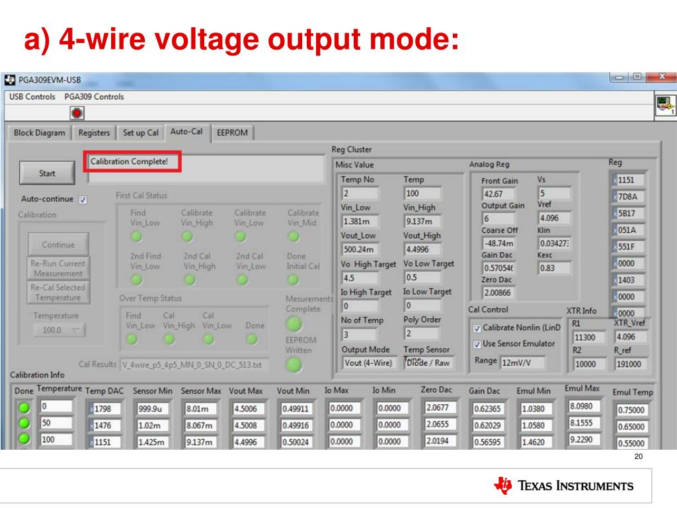Click the Vout_Low field 500.24m

[360, 249]
